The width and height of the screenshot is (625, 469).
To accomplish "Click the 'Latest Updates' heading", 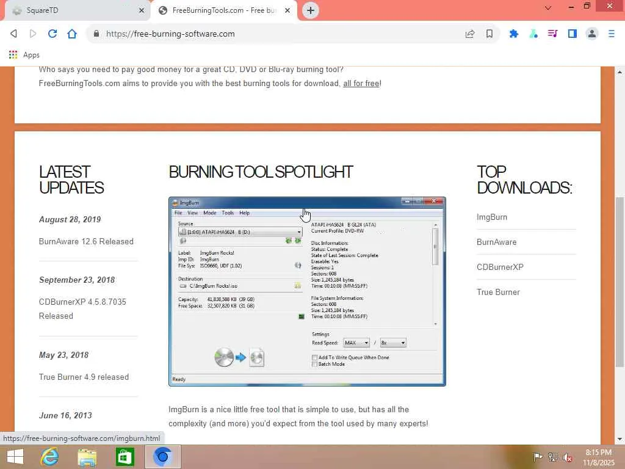I will click(71, 180).
